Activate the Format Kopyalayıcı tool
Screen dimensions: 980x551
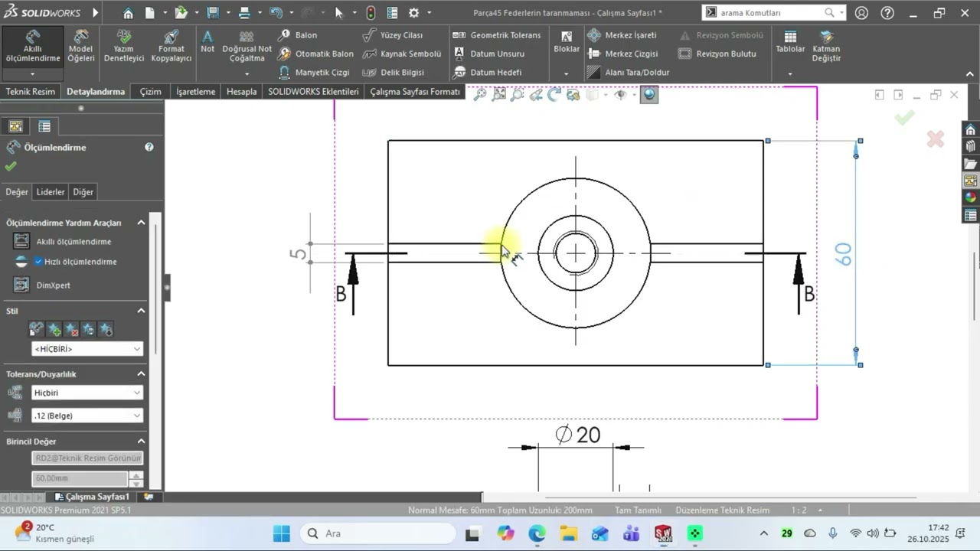click(x=171, y=47)
